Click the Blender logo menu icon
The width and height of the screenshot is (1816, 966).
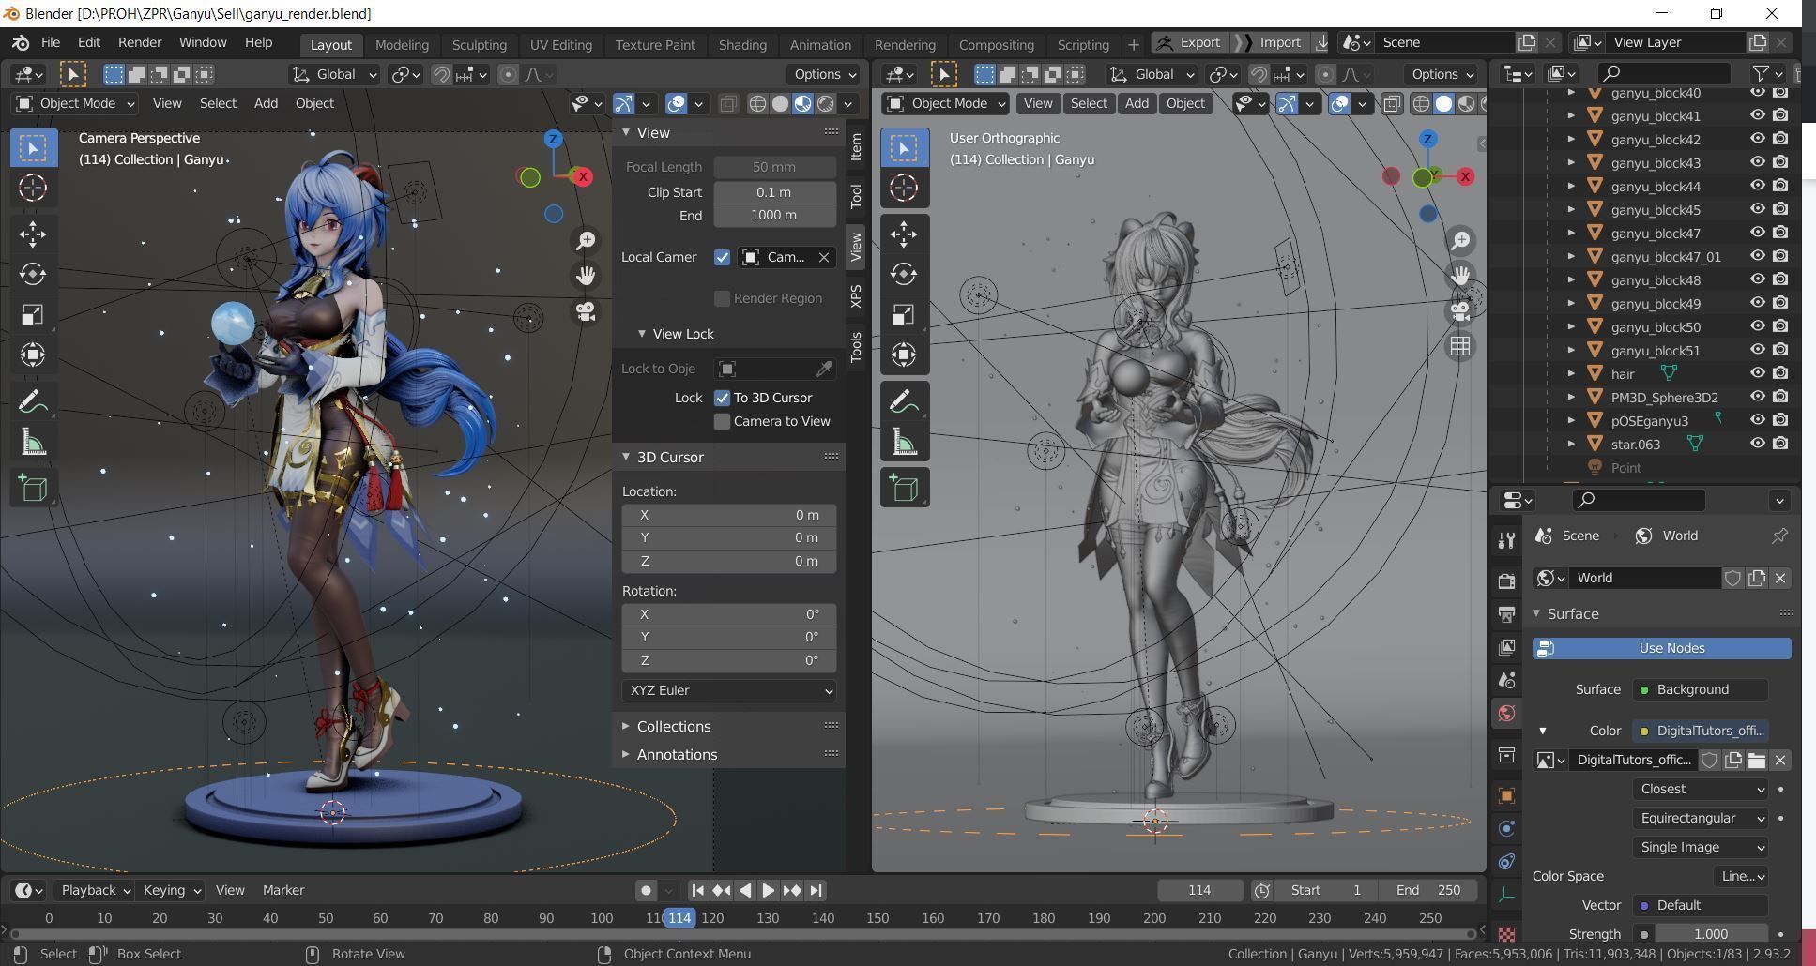(21, 43)
